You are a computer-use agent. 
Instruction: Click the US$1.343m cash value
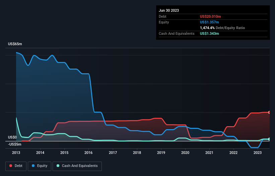209,33
